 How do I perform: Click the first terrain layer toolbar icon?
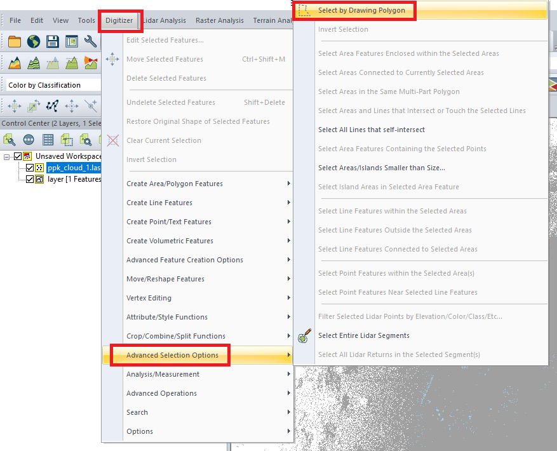[14, 63]
